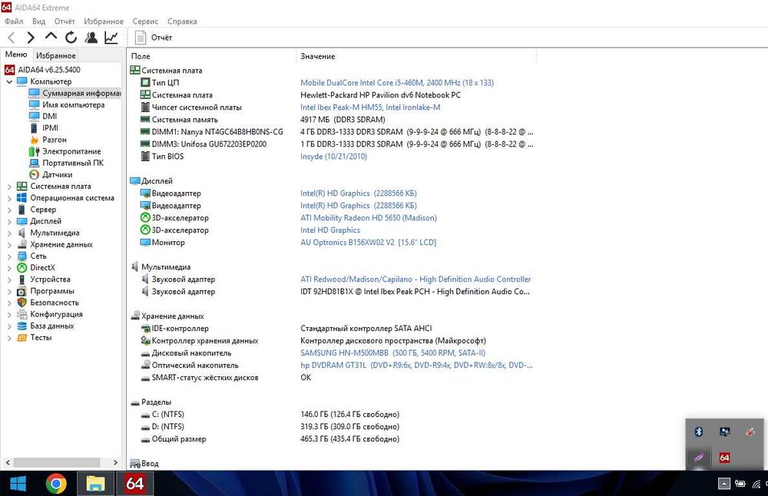Open the AU Optronics B156XW02 V2 monitor link

368,243
